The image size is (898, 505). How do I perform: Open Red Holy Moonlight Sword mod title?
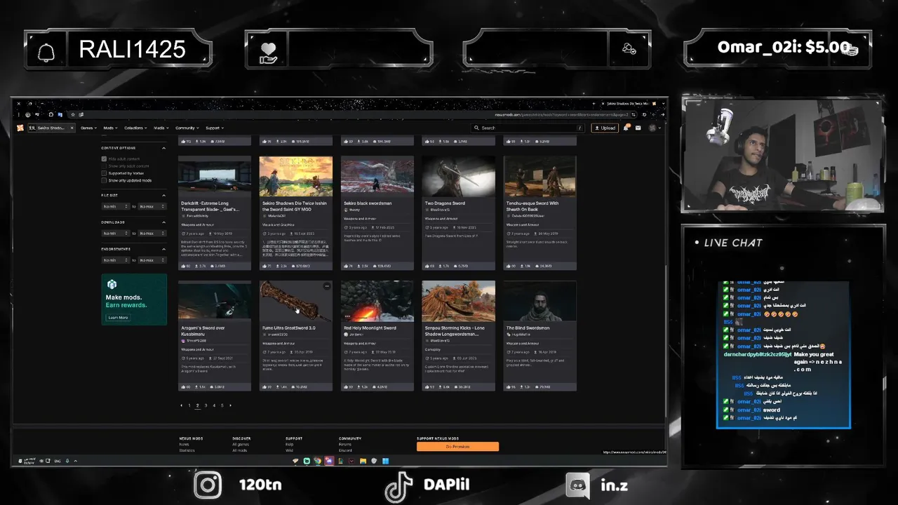[x=370, y=328]
